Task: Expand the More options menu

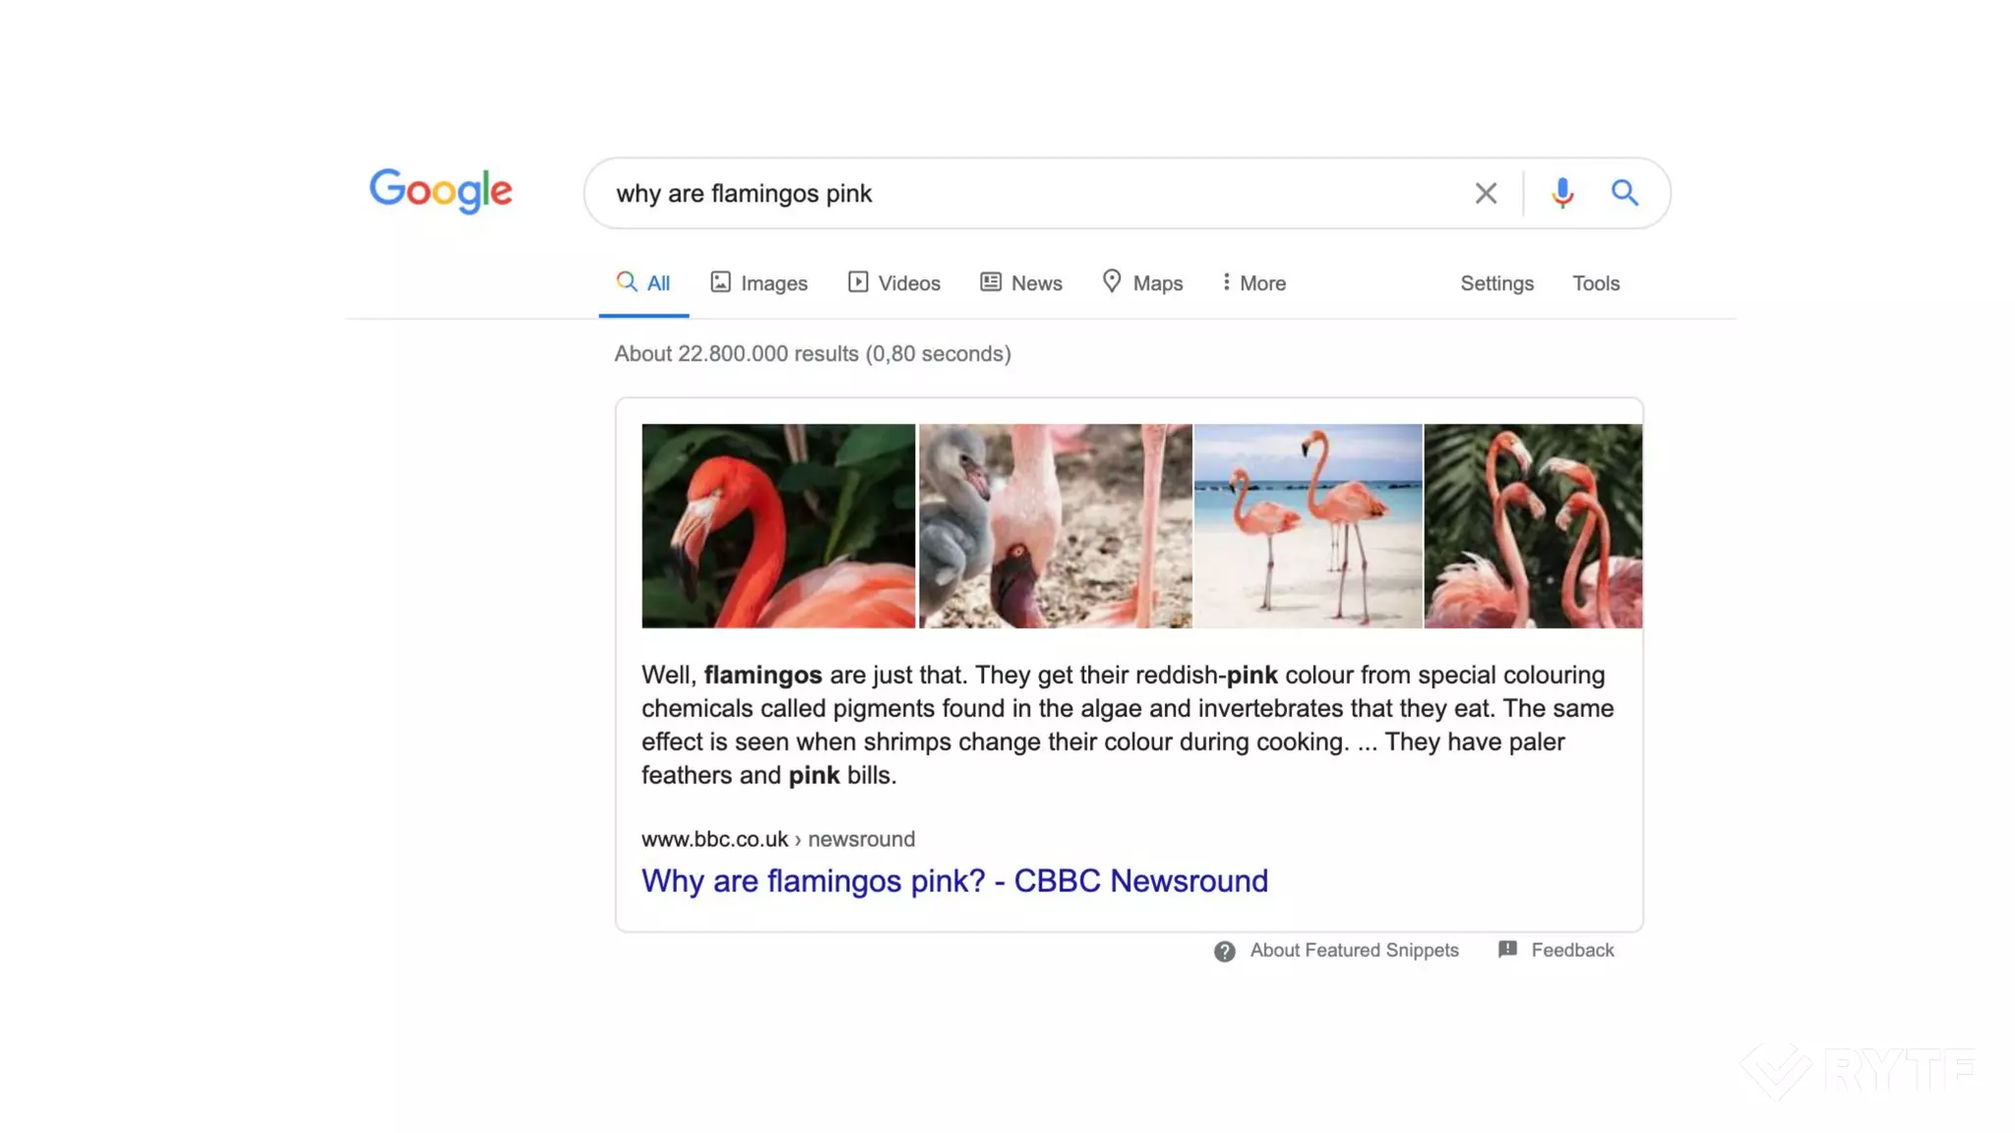Action: coord(1253,283)
